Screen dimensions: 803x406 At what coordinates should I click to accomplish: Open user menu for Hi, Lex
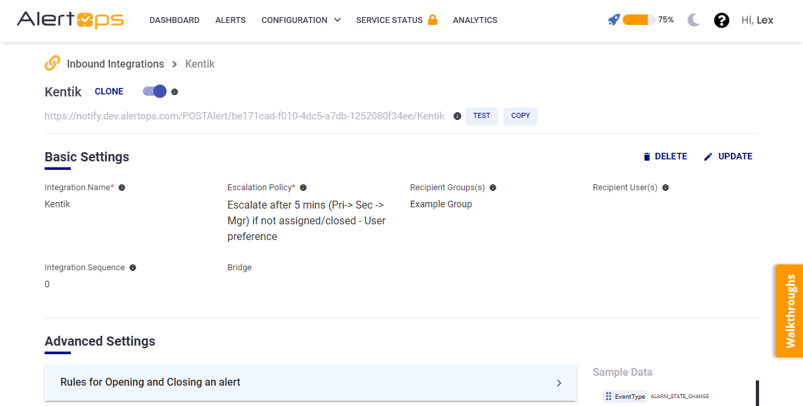(756, 20)
